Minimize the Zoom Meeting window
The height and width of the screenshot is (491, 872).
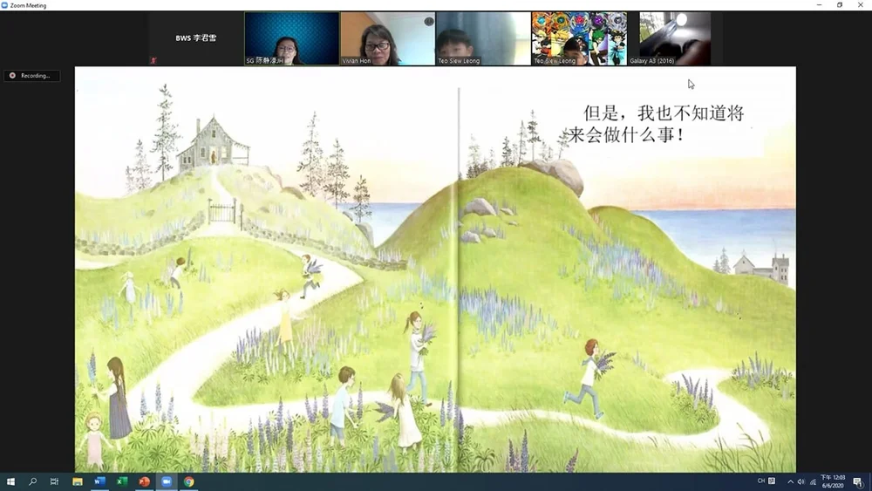(x=819, y=5)
